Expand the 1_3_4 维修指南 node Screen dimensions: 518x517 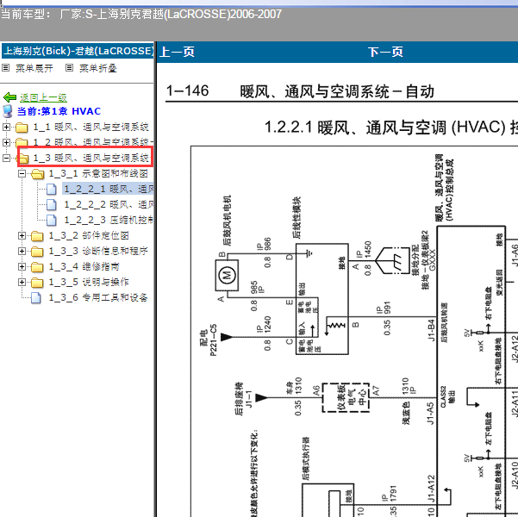[x=22, y=266]
